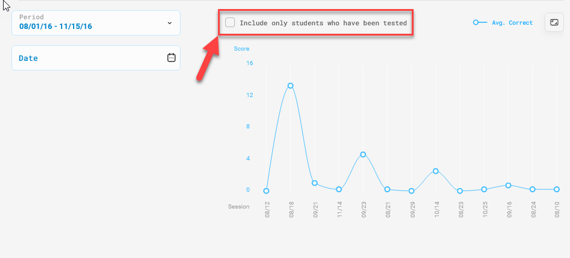Viewport: 570px width, 258px height.
Task: Select the 10/14 data point on the chart
Action: pos(435,171)
